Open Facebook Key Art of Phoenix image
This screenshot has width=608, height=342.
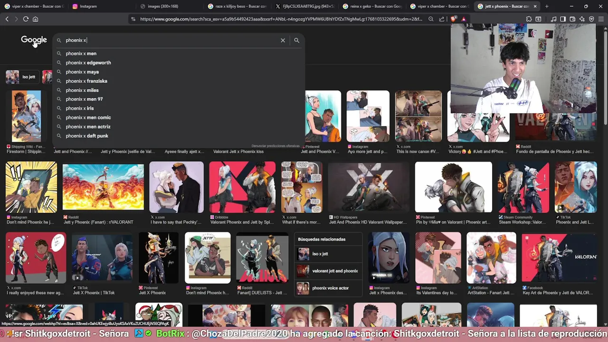pyautogui.click(x=559, y=257)
